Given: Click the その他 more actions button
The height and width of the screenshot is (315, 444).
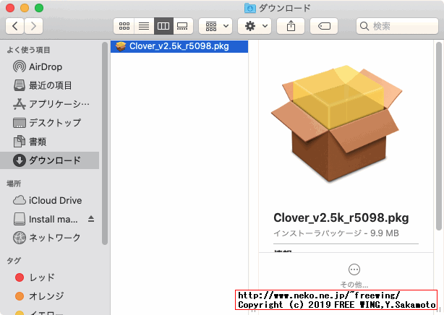Looking at the screenshot, I should [x=354, y=275].
